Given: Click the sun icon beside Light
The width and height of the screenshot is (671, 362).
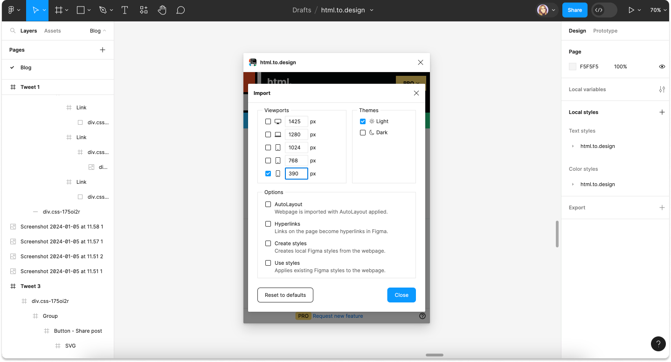Looking at the screenshot, I should click(x=372, y=121).
